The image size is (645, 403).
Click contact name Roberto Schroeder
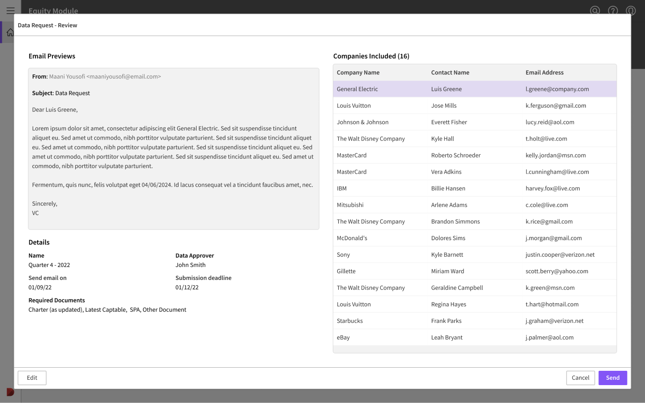(456, 155)
